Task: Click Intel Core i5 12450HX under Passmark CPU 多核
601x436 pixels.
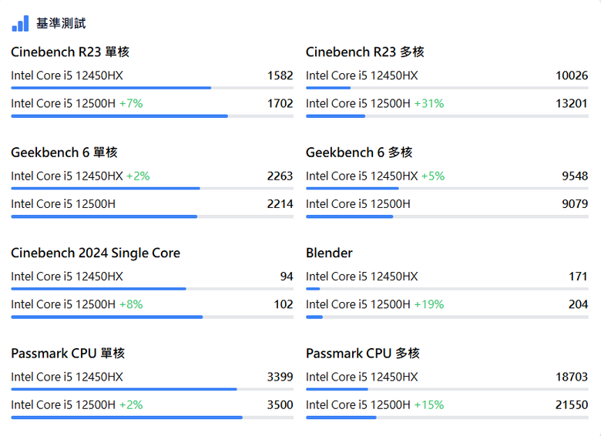Action: tap(362, 377)
